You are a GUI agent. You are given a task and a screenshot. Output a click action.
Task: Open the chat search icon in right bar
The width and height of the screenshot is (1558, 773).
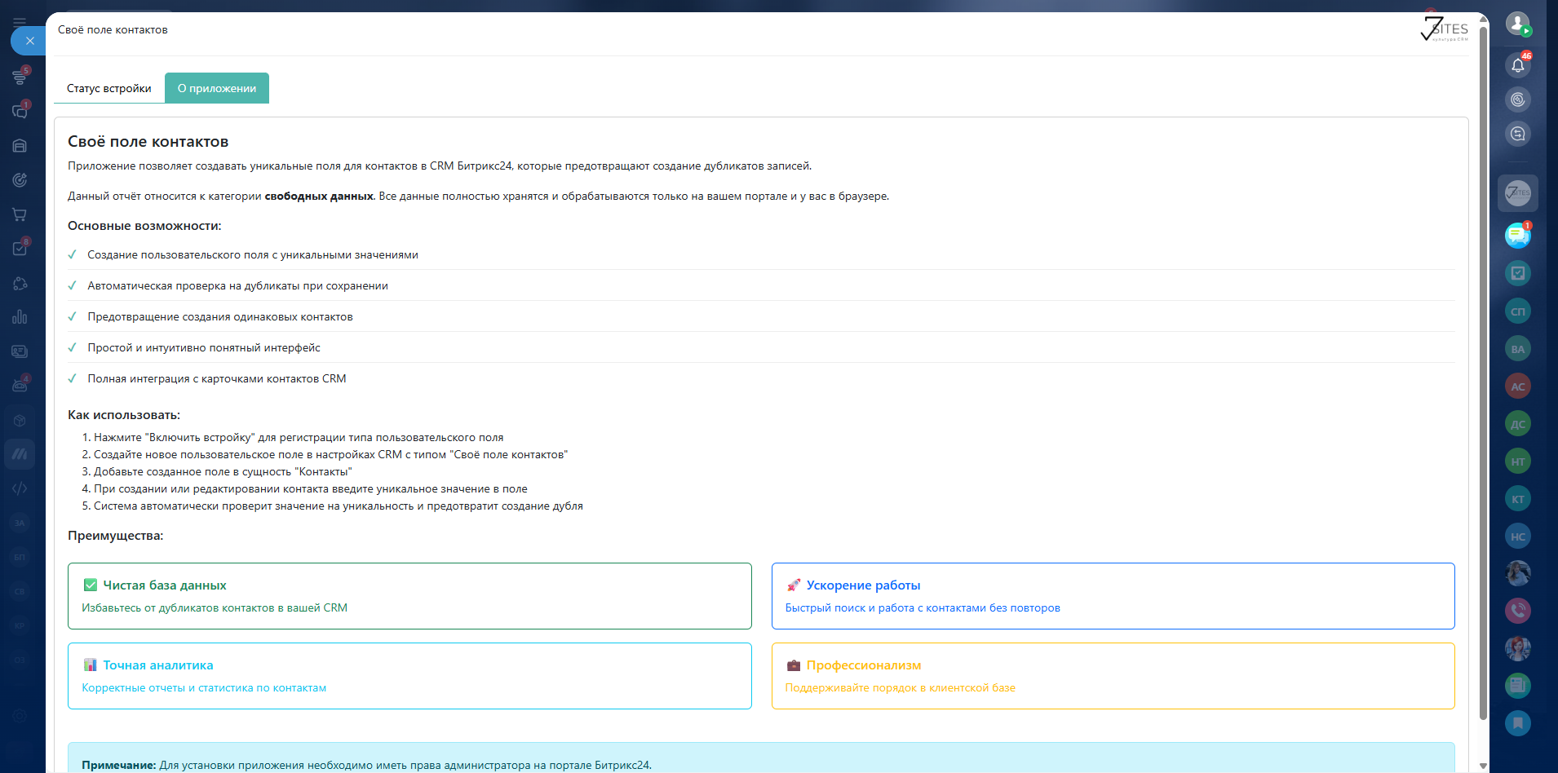click(1518, 134)
